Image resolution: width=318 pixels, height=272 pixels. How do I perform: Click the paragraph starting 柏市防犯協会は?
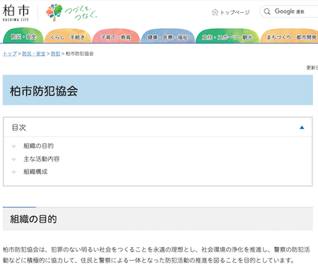point(156,255)
